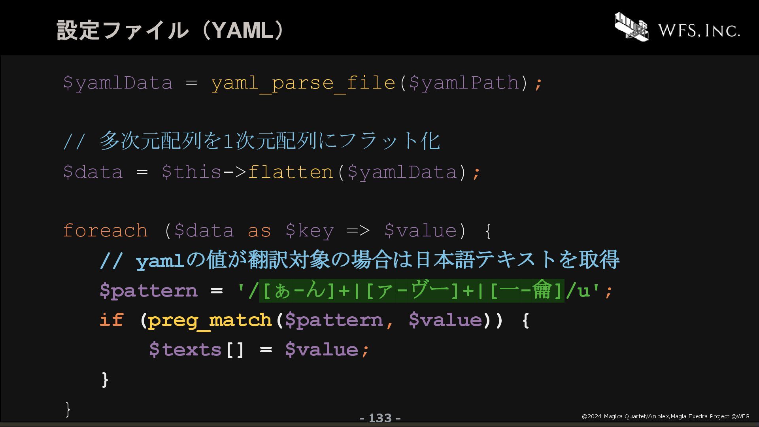759x427 pixels.
Task: Click the highlighted regex pattern in green
Action: click(x=412, y=291)
